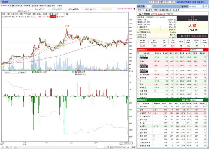Go to chart page 6
This screenshot has width=209, height=149.
pyautogui.click(x=14, y=147)
